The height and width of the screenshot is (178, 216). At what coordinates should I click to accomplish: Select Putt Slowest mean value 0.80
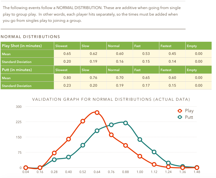[x=67, y=78]
